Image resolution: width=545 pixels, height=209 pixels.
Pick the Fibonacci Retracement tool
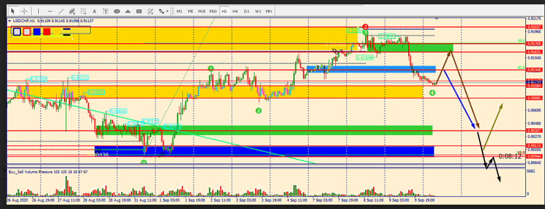pyautogui.click(x=83, y=11)
